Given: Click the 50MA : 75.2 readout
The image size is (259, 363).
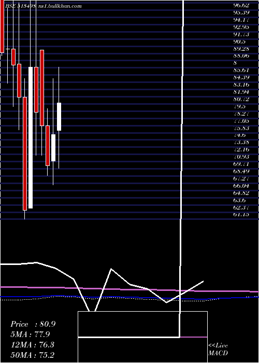Looking at the screenshot, I should click(32, 355).
